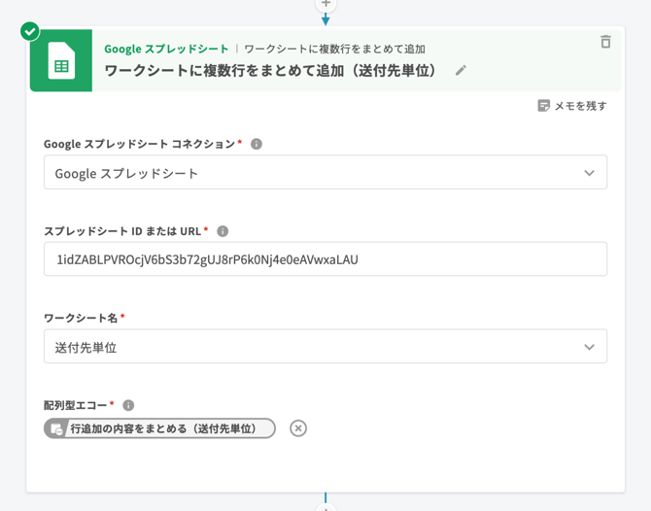The height and width of the screenshot is (511, 651).
Task: Click the pencil icon to rename step
Action: [462, 70]
